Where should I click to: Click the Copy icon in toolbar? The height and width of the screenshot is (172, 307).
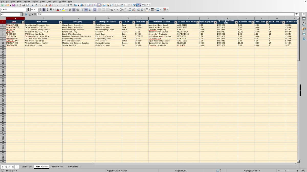tap(36, 5)
